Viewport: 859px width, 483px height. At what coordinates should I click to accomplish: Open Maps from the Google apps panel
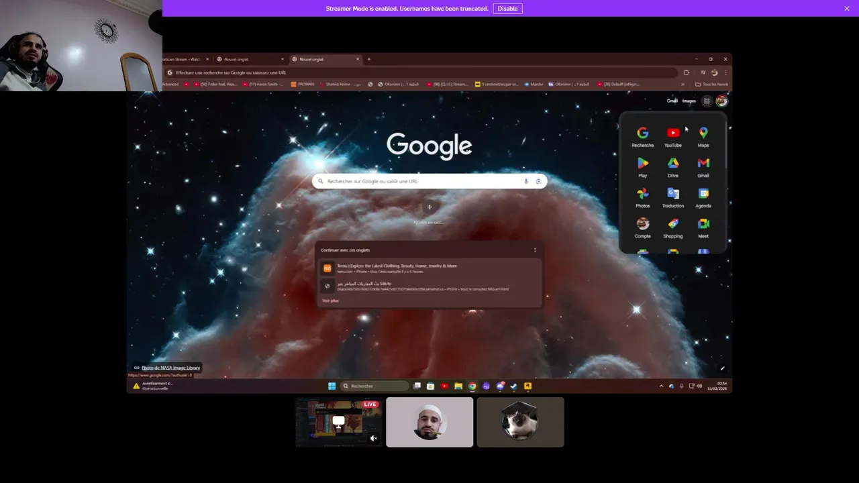[x=703, y=137]
